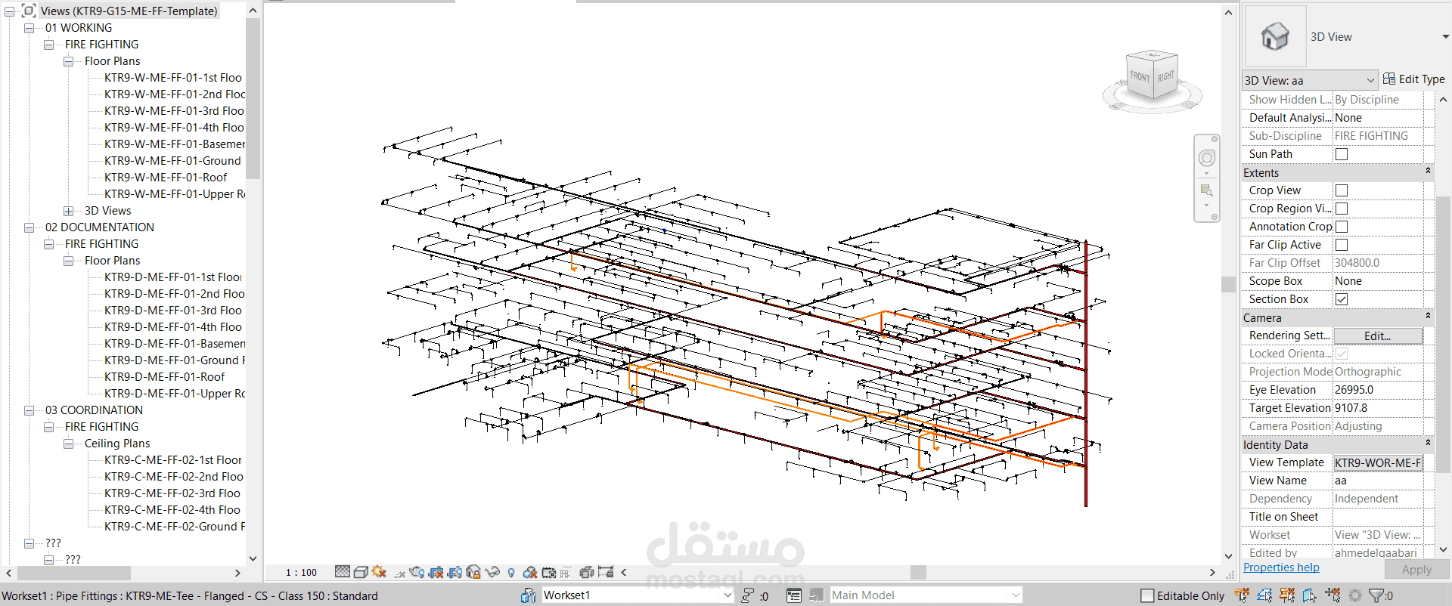Click Editing Requests icon in status bar
The height and width of the screenshot is (606, 1452).
point(748,595)
